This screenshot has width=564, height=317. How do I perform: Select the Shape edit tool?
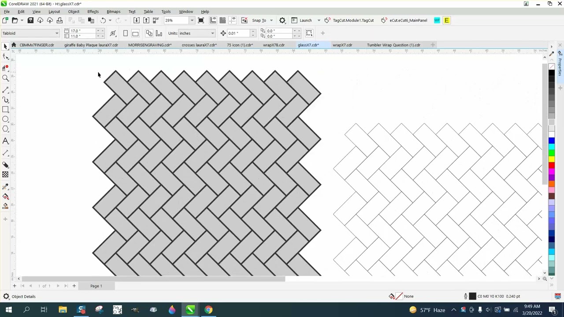[x=5, y=57]
